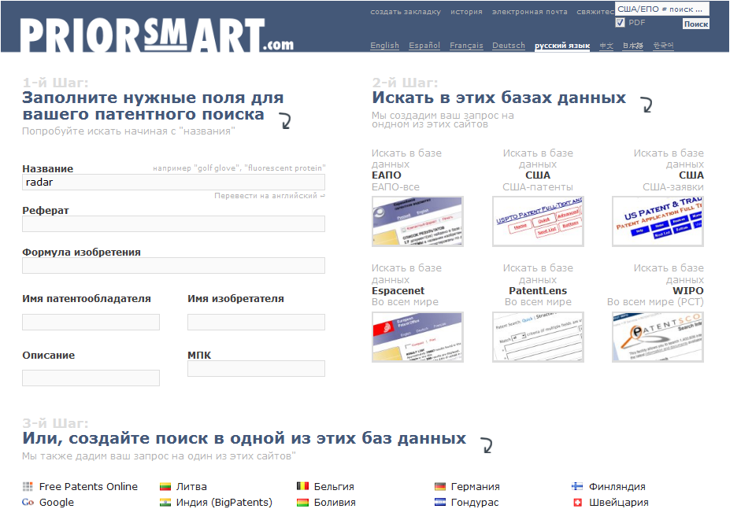Viewport: 741px width, 531px height.
Task: Open the USPTO patents full-text thumbnail
Action: 538,221
